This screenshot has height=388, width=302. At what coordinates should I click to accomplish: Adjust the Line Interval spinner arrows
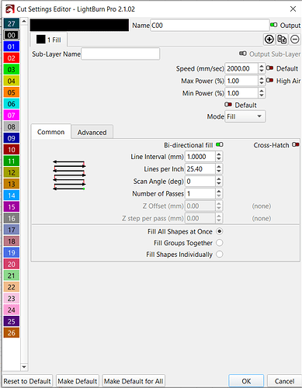point(219,157)
